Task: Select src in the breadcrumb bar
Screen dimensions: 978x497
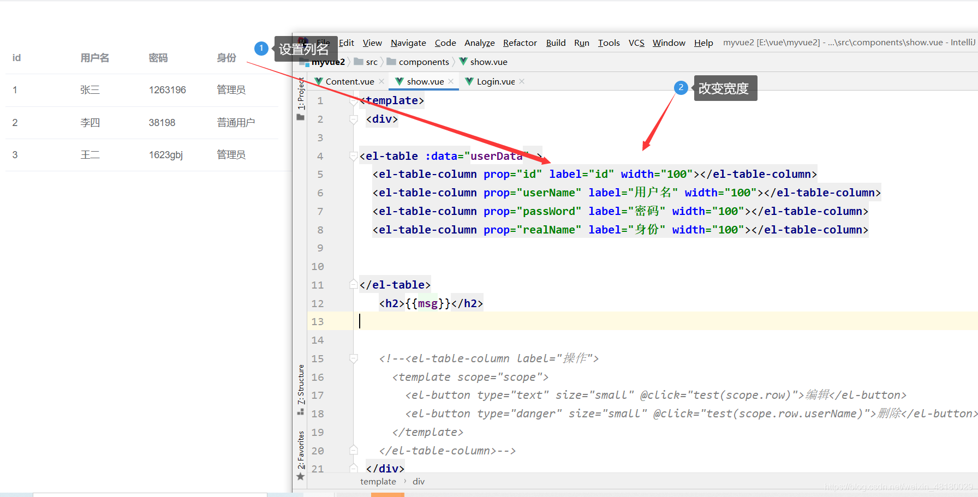Action: [372, 62]
